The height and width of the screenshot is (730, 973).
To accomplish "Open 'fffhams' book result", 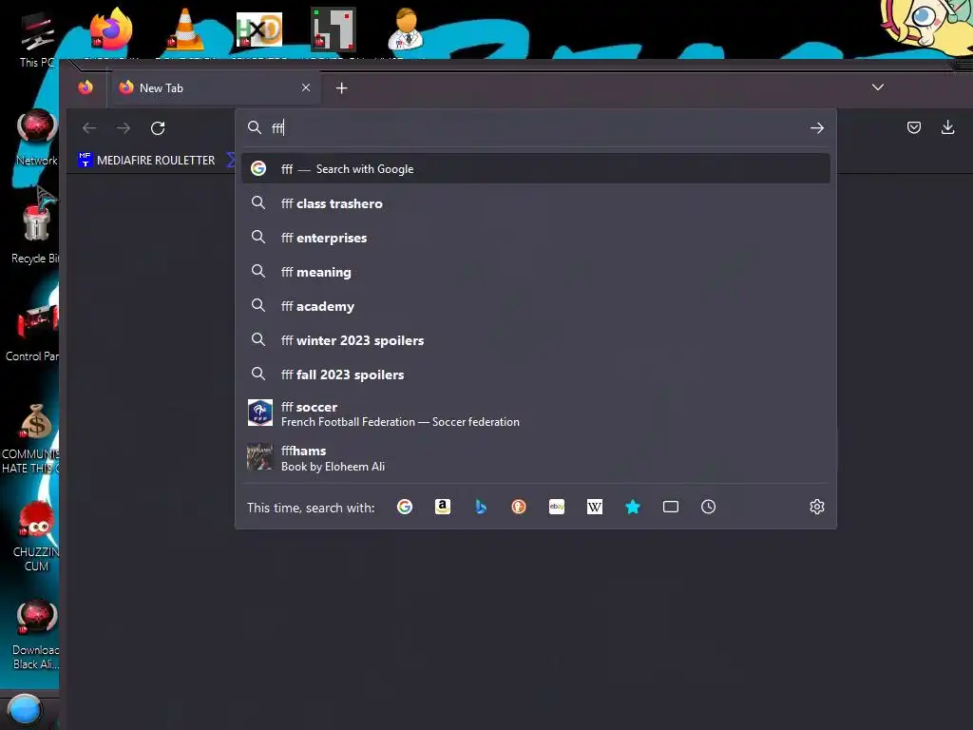I will pyautogui.click(x=536, y=458).
